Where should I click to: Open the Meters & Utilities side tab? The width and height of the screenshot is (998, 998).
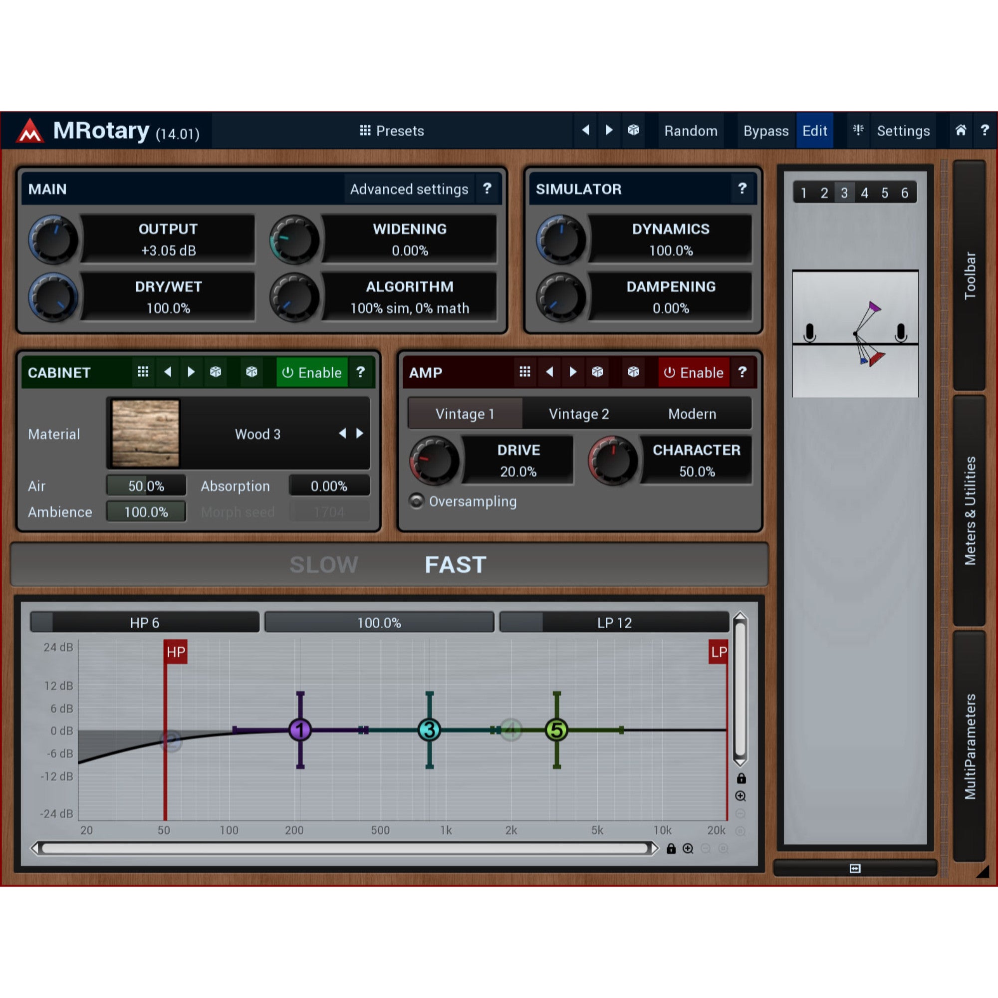[x=970, y=511]
